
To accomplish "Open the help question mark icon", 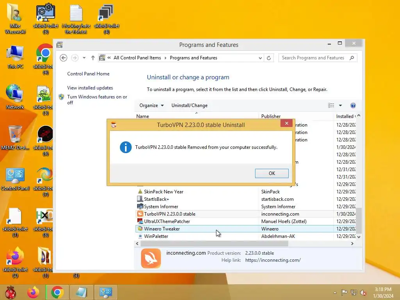I will (x=353, y=105).
